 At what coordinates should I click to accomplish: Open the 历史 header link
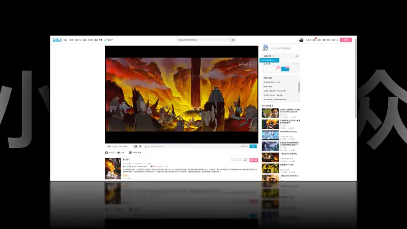click(328, 40)
